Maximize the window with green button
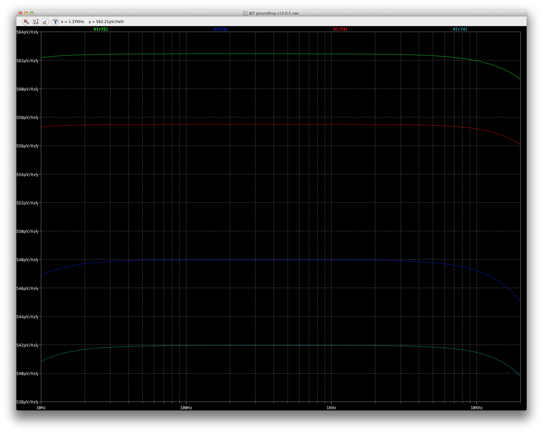The height and width of the screenshot is (433, 543). pyautogui.click(x=32, y=13)
